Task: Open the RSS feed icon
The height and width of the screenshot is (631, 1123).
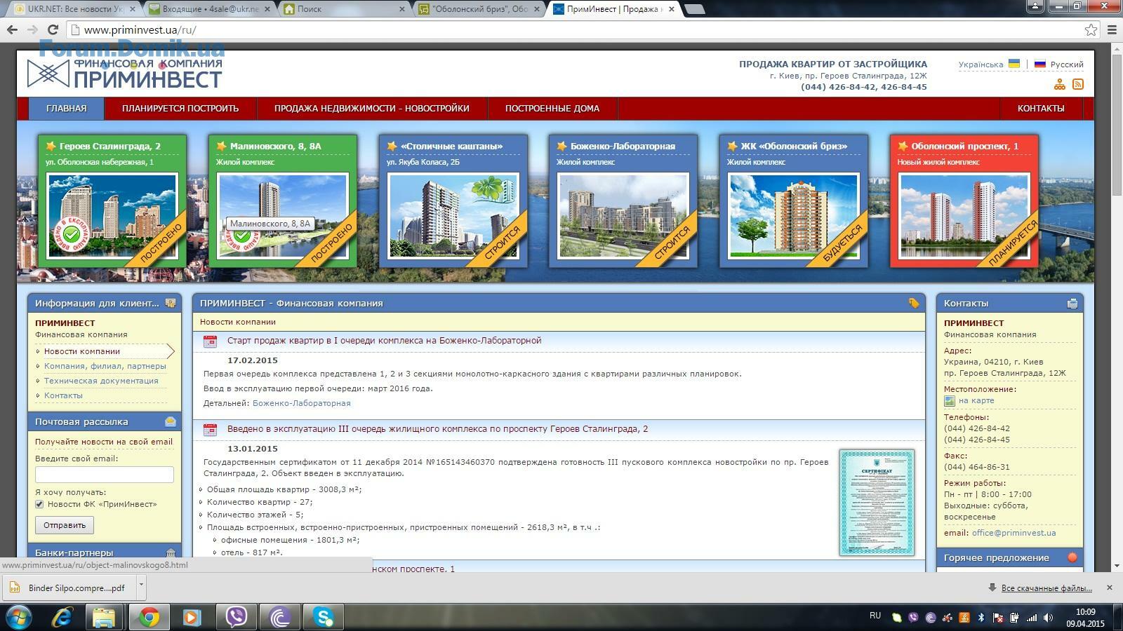Action: point(1078,84)
